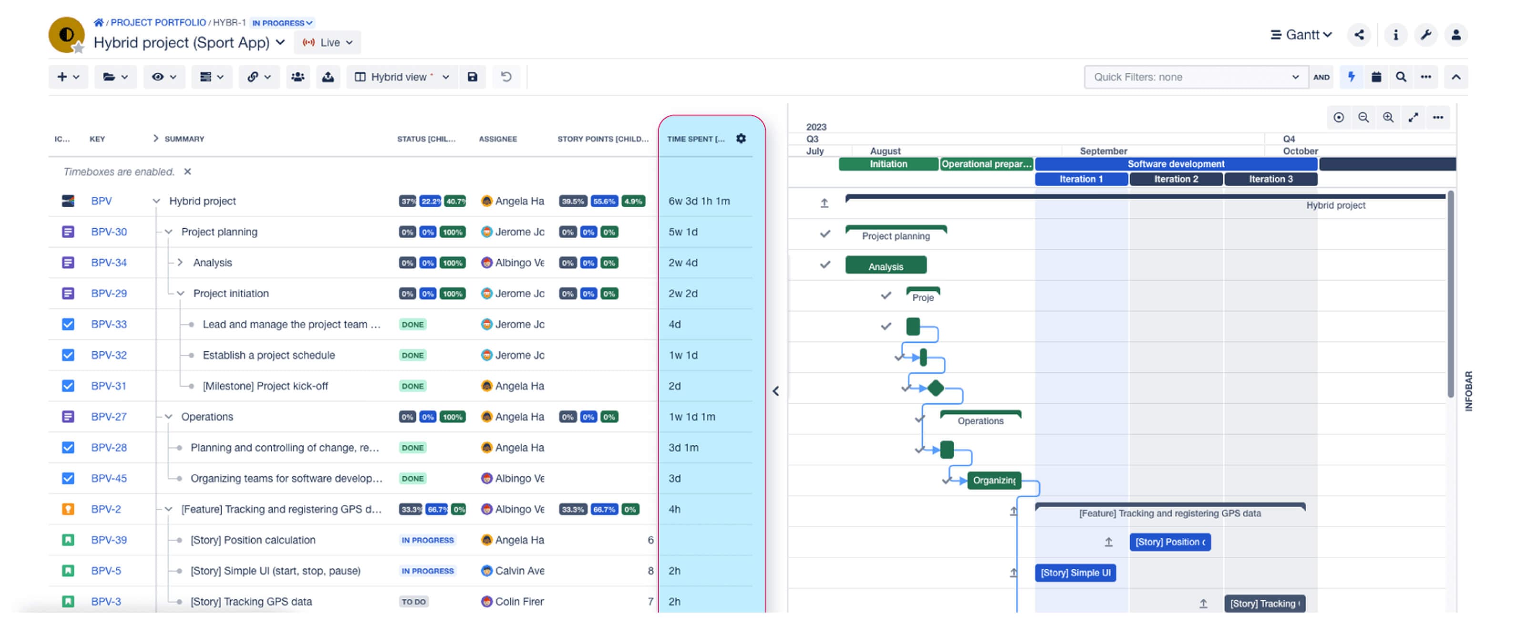
Task: Toggle the checkbox icon for BPV-33
Action: (x=68, y=324)
